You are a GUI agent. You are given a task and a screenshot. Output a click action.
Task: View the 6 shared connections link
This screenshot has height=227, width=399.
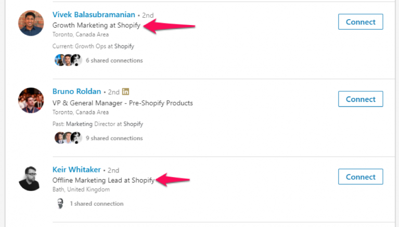[x=114, y=60]
